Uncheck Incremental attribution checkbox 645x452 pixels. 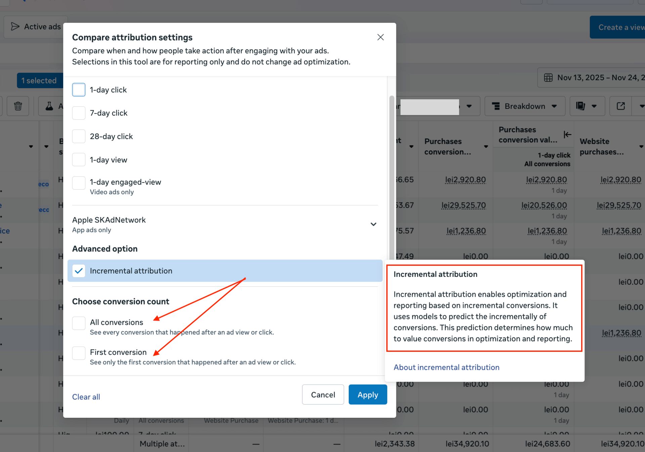click(x=79, y=271)
